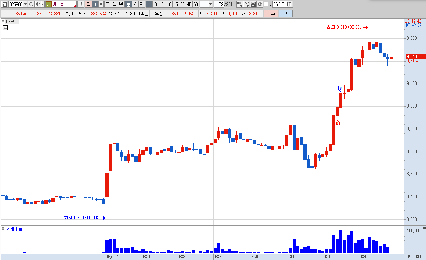
Task: Click the calendar date picker icon
Action: click(289, 4)
